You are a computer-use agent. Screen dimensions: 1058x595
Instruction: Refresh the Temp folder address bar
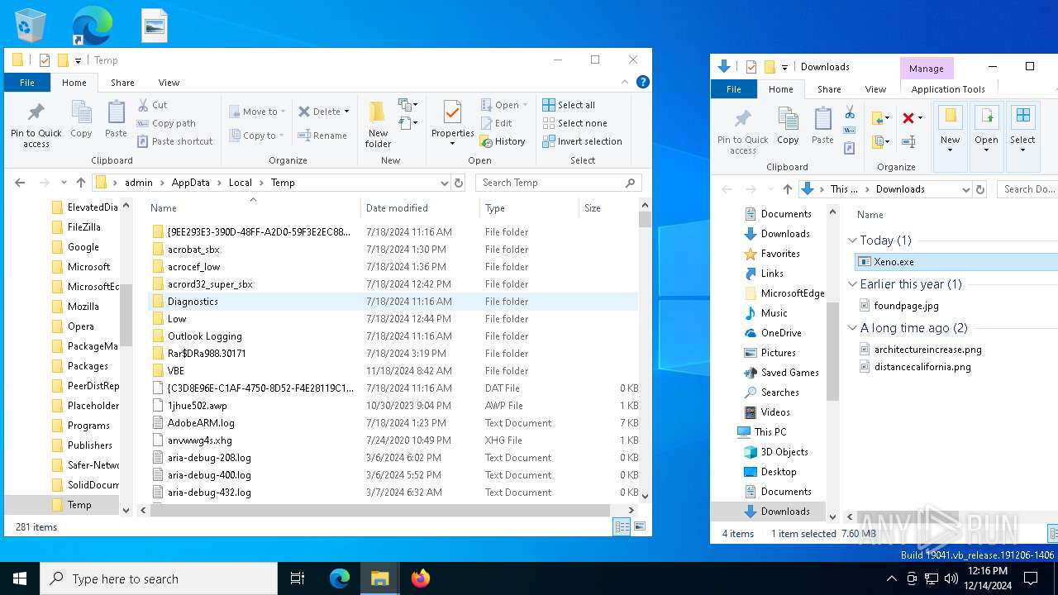pyautogui.click(x=459, y=183)
